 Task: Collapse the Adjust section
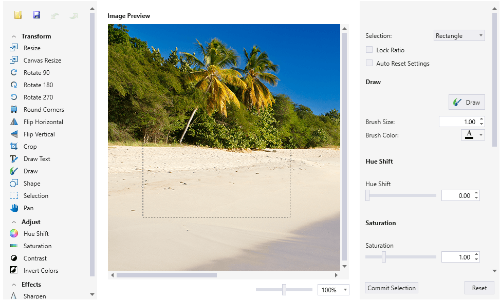(x=14, y=222)
